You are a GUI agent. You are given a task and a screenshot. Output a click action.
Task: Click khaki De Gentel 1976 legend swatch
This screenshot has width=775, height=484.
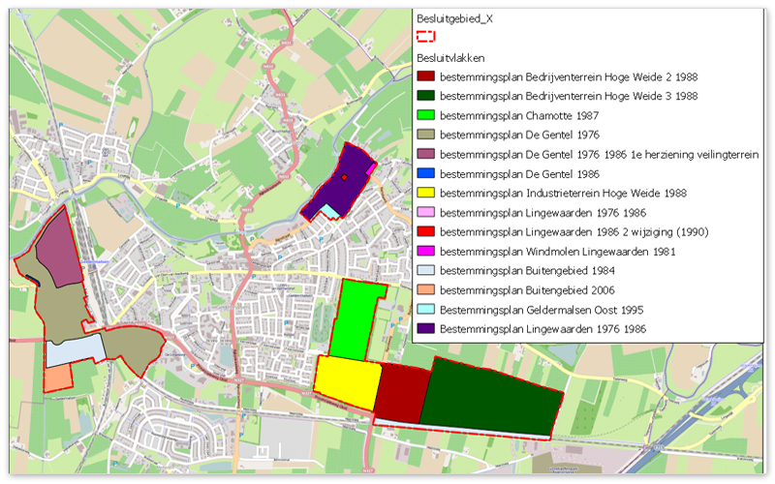pos(425,135)
